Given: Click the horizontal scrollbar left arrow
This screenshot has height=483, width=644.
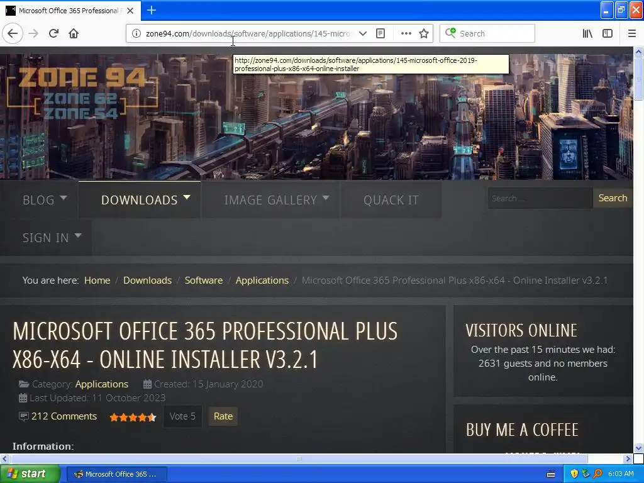Looking at the screenshot, I should tap(4, 458).
